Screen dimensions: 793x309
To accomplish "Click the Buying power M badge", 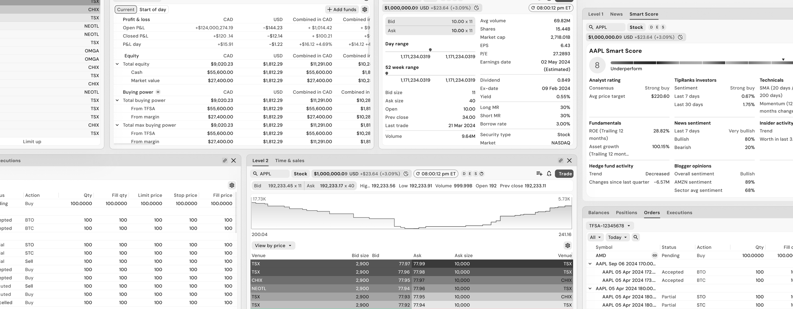I will click(x=158, y=92).
